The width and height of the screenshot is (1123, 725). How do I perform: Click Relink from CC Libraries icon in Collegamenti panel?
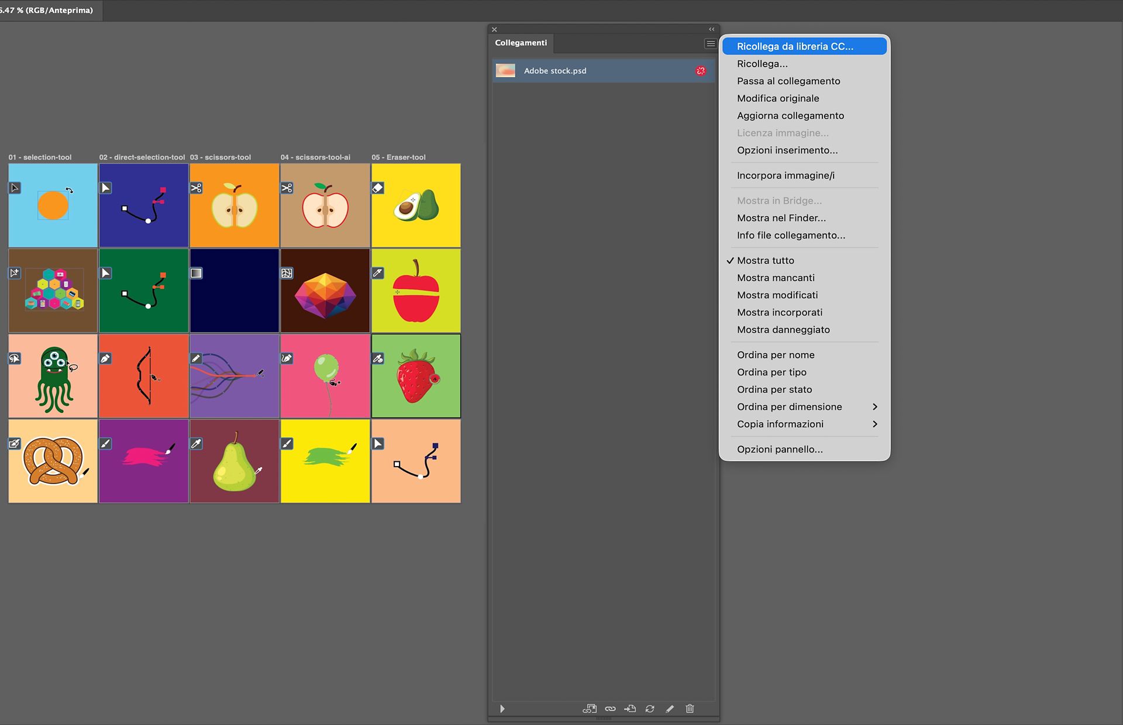click(x=590, y=709)
